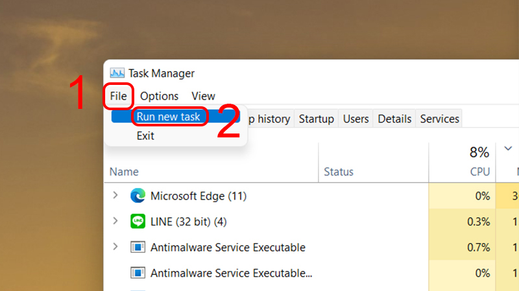Click the Status column header
The height and width of the screenshot is (291, 519).
pyautogui.click(x=339, y=172)
